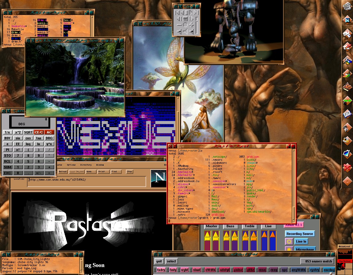Click the blank diamond button ending the dock

click(347, 181)
